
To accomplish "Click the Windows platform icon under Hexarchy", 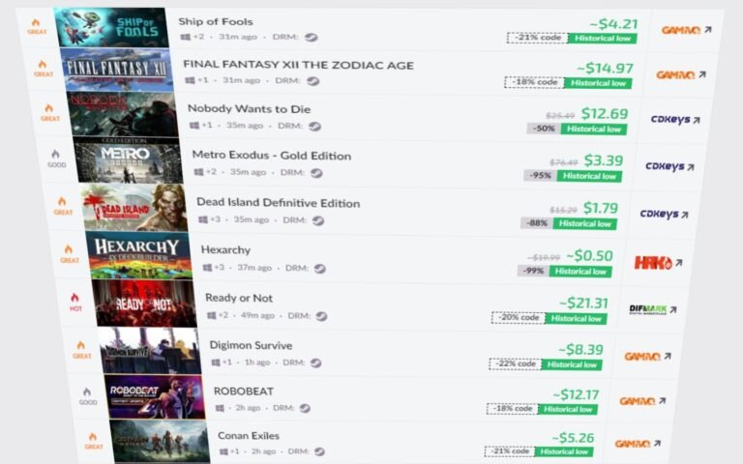I will click(x=208, y=268).
